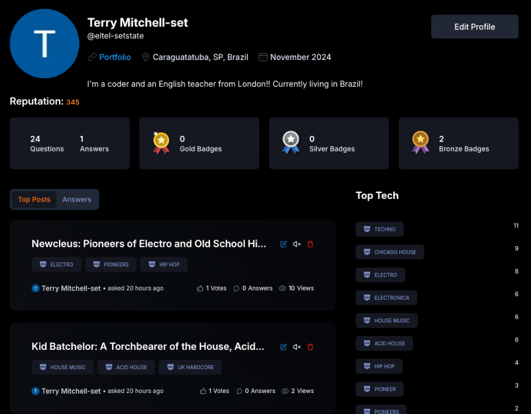Click the 24 Questions stat
This screenshot has height=414, width=531.
click(x=47, y=143)
